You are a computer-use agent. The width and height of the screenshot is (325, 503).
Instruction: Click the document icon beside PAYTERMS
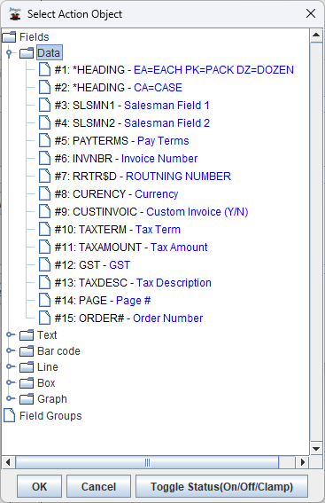pos(44,140)
